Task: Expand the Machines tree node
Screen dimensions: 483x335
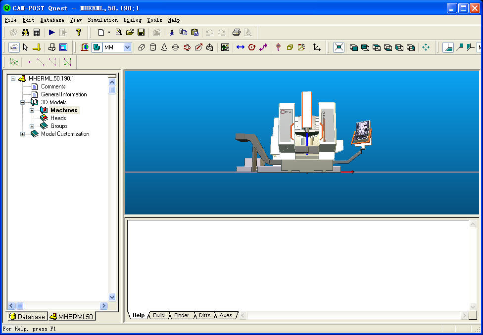Action: click(32, 111)
